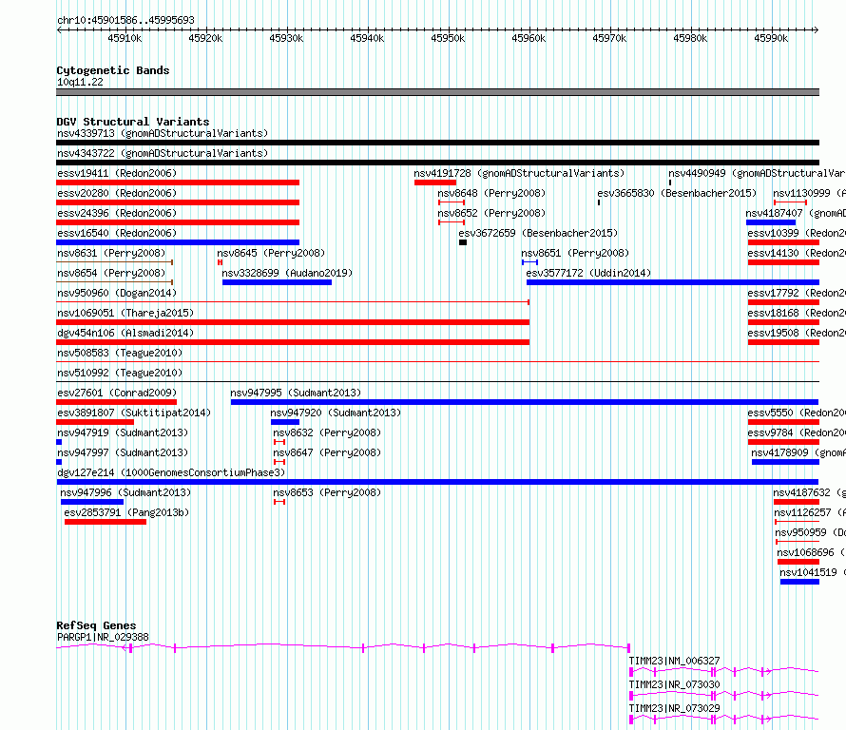Image resolution: width=846 pixels, height=730 pixels.
Task: Open gene PARGP1|NR_029388
Action: tap(103, 637)
